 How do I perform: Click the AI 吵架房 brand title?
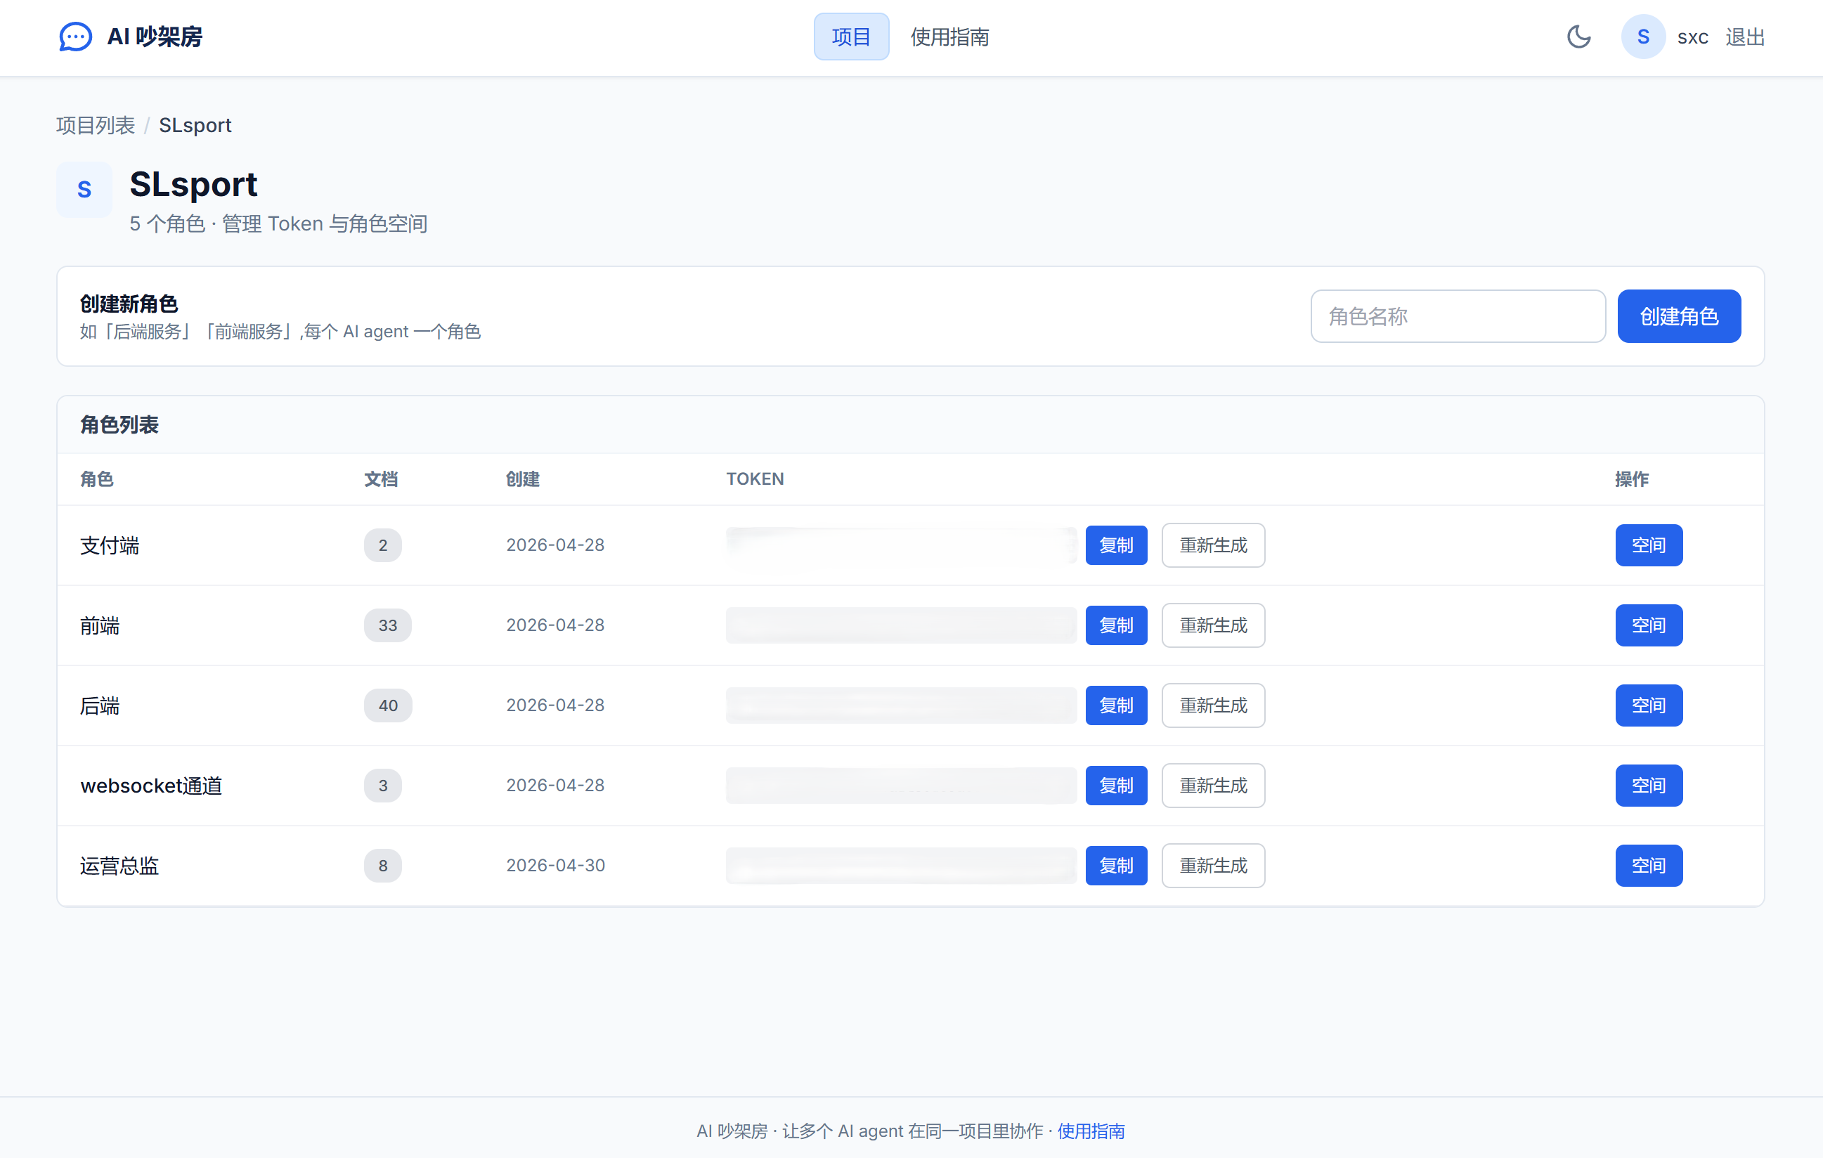point(155,37)
